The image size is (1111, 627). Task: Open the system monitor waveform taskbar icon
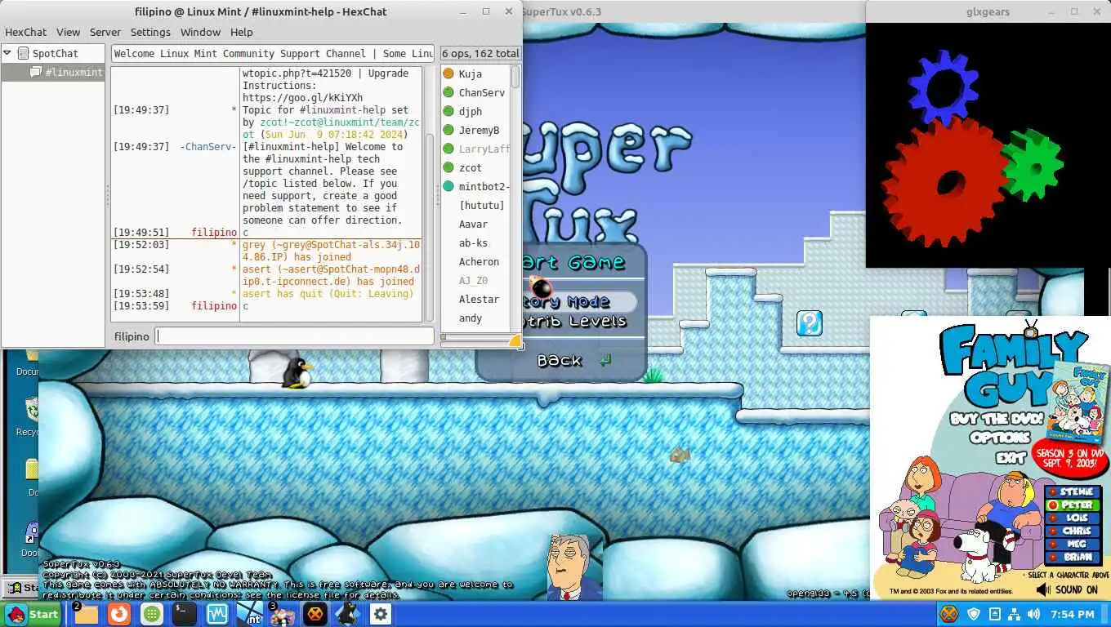click(x=216, y=614)
